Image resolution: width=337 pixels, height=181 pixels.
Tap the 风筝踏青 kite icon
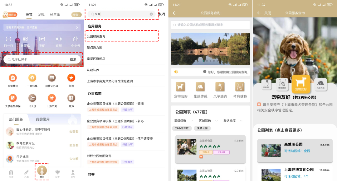pos(220,87)
